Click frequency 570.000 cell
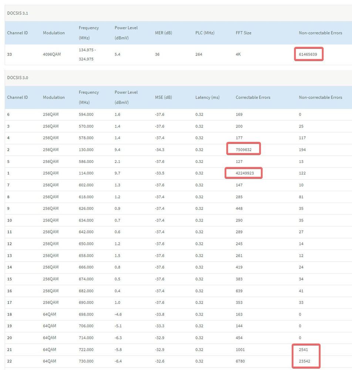Screen dimensions: 352x370 click(86, 126)
